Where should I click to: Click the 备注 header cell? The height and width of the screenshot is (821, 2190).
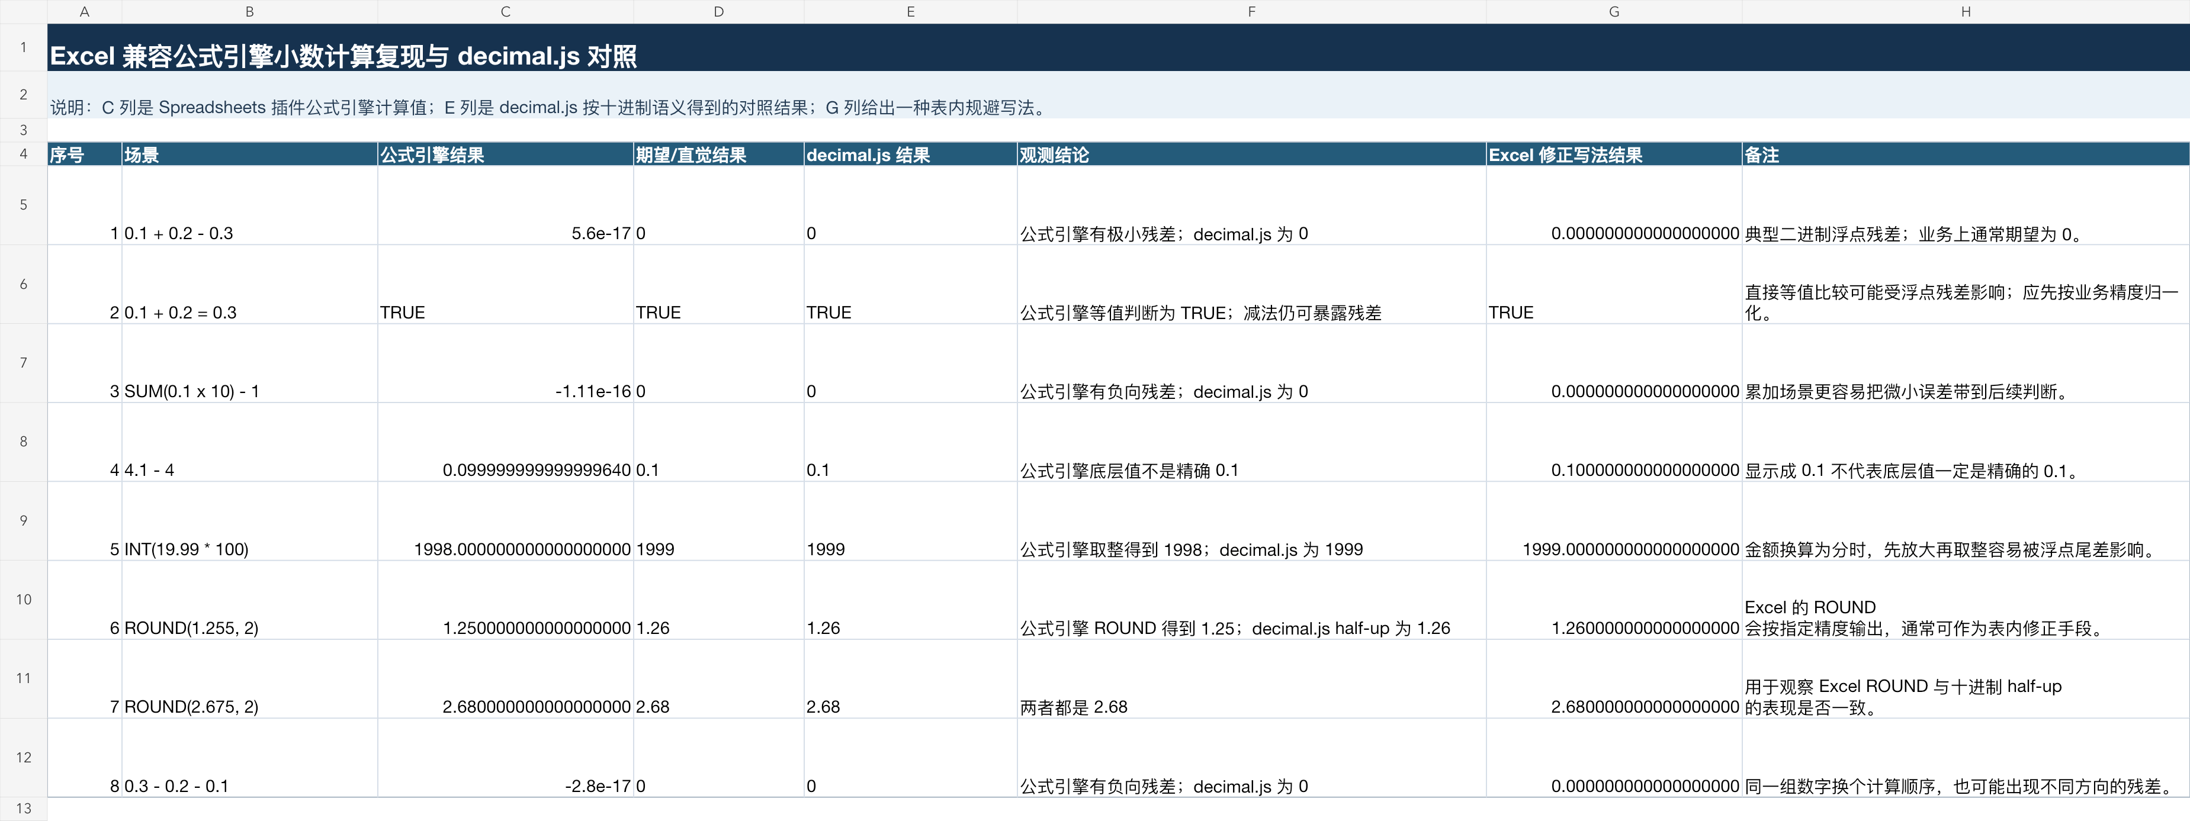(1966, 154)
